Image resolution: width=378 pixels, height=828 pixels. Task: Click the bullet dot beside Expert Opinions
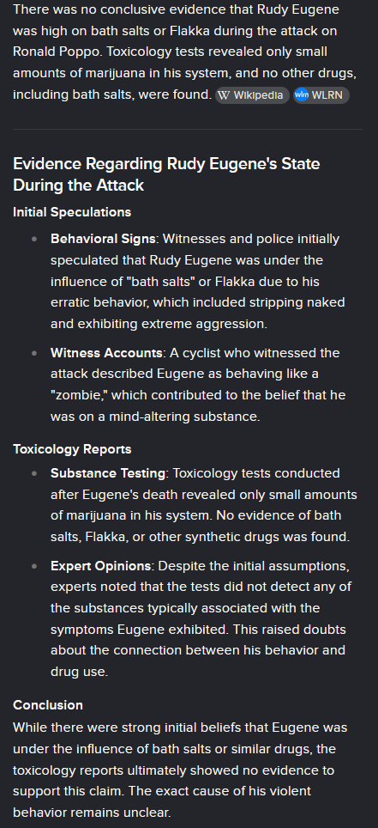click(34, 566)
